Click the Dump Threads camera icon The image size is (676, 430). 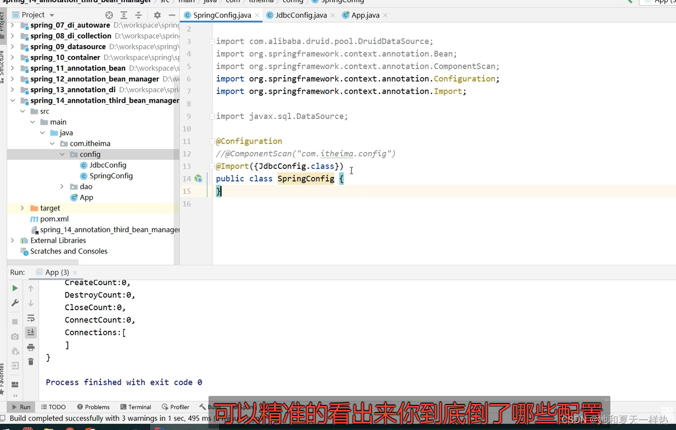pos(15,336)
